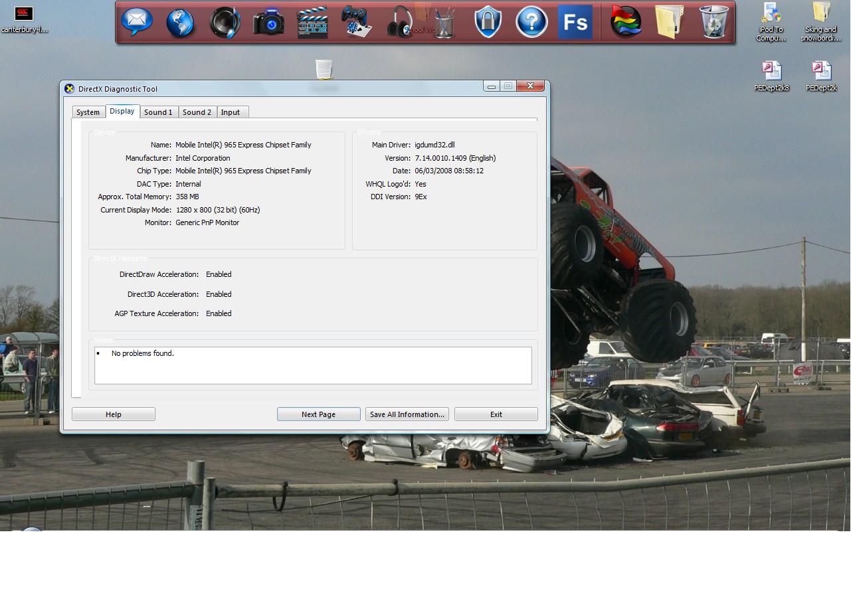
Task: Click the driver date '06/03/2008 08:58:12'
Action: (449, 171)
